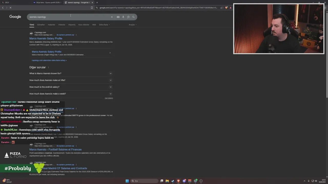
Task: Open the 'Marco Asensio Salary Profile' main result
Action: [46, 39]
